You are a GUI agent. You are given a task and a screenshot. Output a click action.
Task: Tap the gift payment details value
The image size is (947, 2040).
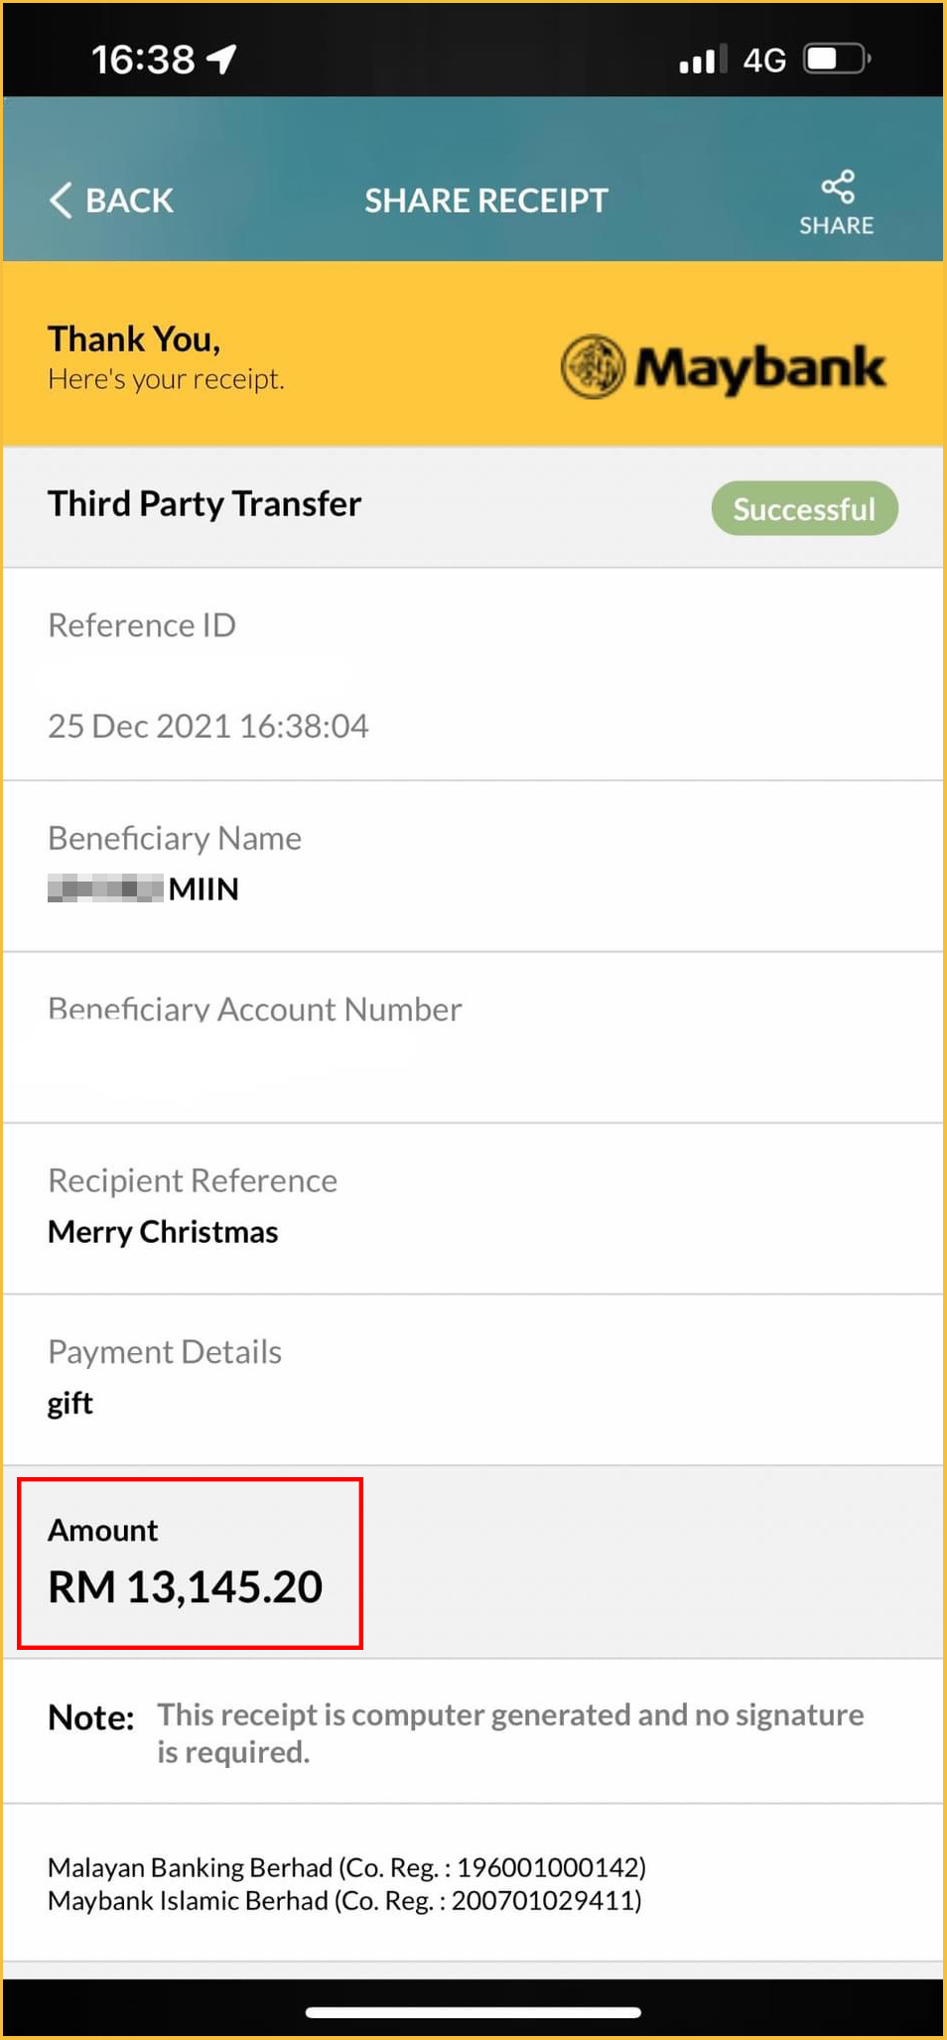70,1403
